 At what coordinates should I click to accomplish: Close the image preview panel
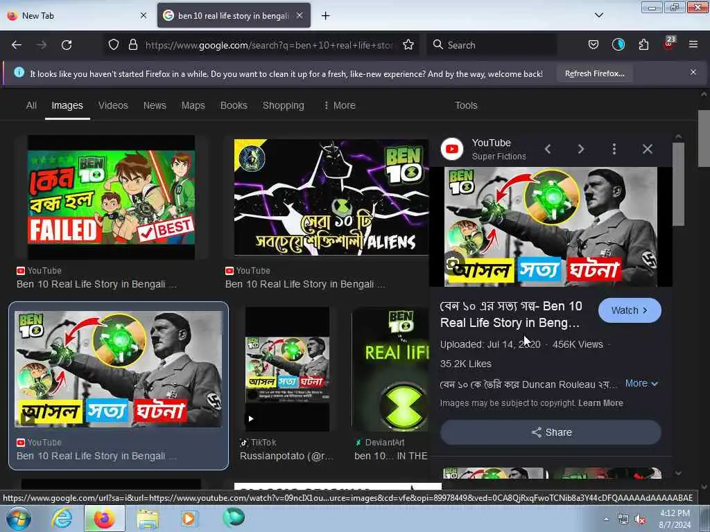(648, 149)
